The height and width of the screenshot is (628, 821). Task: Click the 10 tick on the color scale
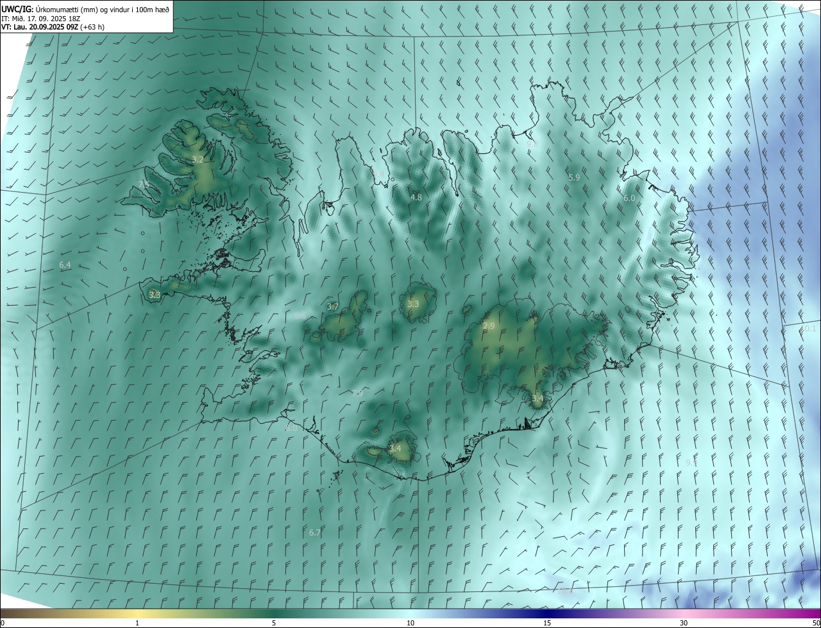click(x=410, y=623)
